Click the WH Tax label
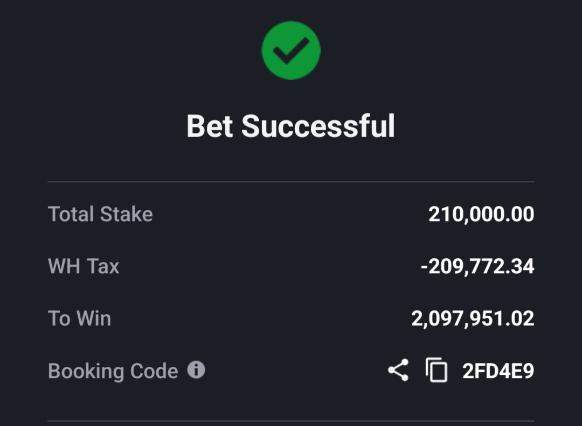This screenshot has width=582, height=426. tap(84, 266)
